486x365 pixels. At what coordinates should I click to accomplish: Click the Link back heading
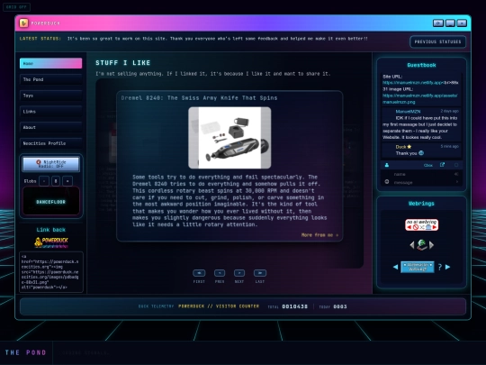(50, 230)
